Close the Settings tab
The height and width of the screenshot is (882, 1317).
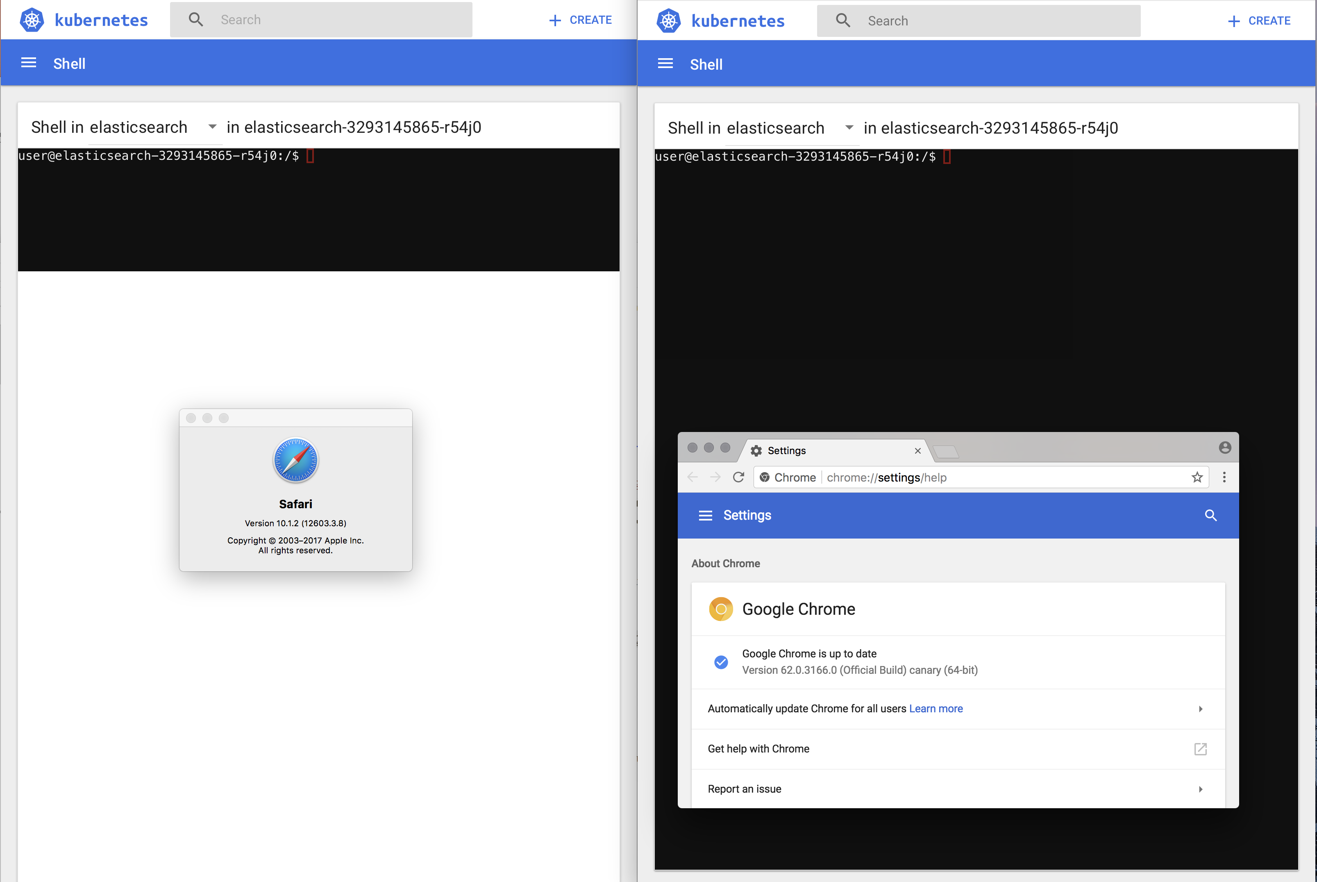917,450
